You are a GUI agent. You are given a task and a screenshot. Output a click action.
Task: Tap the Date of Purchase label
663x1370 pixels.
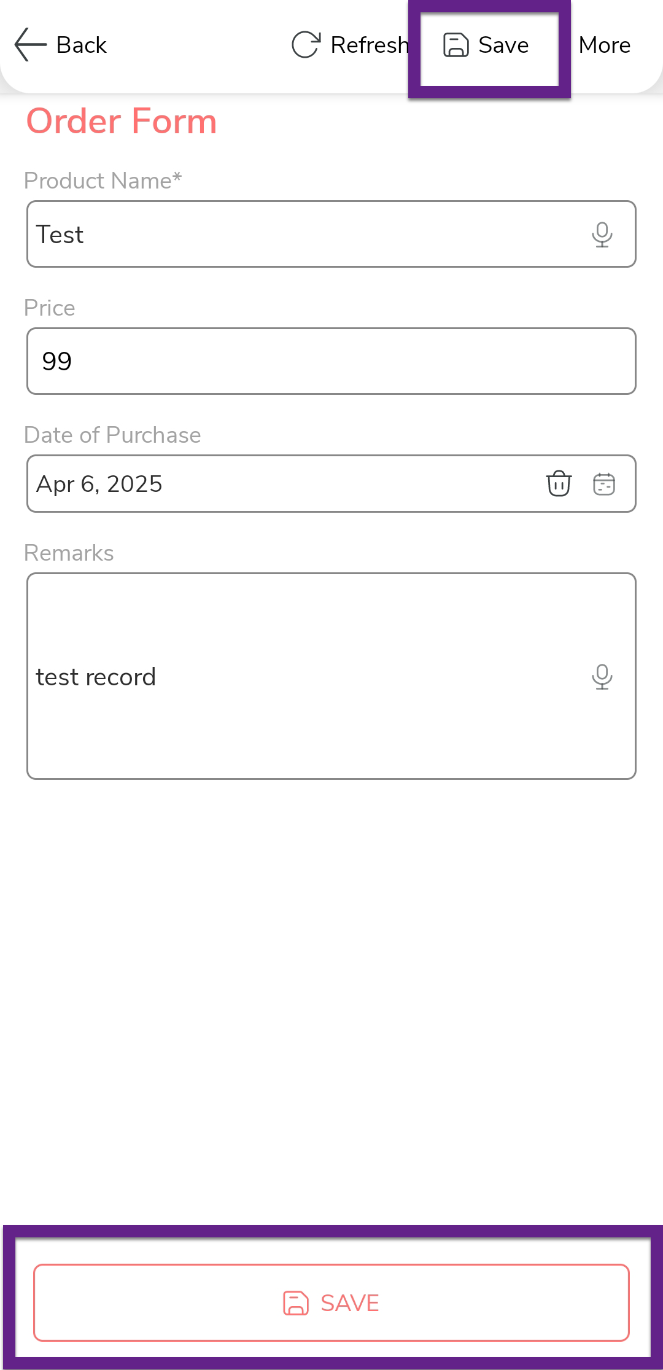coord(112,435)
